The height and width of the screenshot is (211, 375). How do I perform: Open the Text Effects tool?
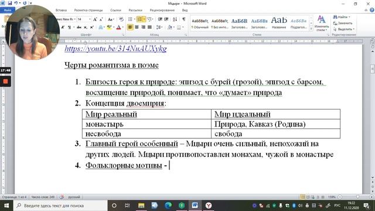pyautogui.click(x=101, y=28)
